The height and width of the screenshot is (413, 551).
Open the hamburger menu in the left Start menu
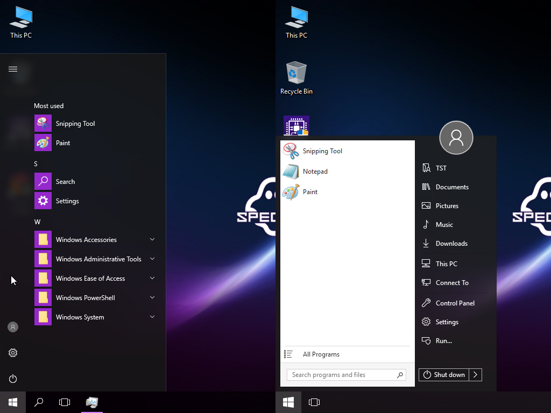13,69
